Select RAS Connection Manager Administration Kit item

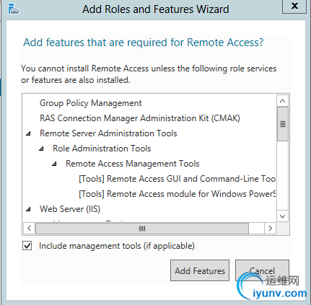pos(140,118)
